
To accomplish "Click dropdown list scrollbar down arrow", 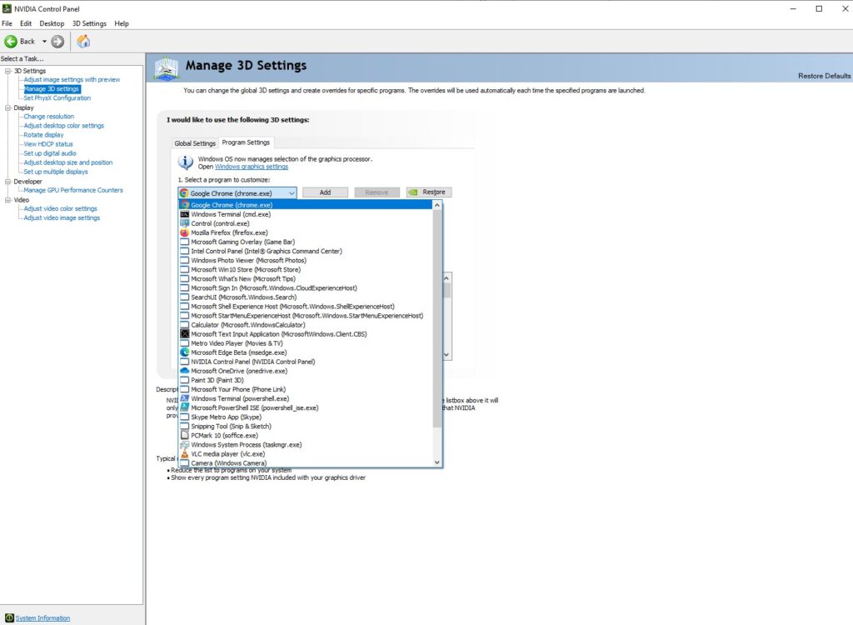I will [x=436, y=462].
